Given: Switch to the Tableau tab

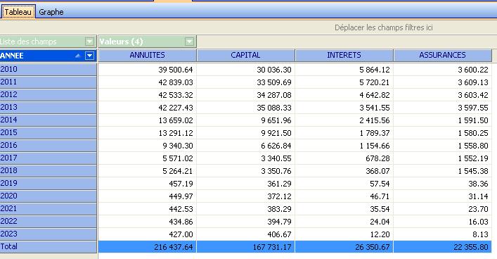Looking at the screenshot, I should (x=18, y=12).
